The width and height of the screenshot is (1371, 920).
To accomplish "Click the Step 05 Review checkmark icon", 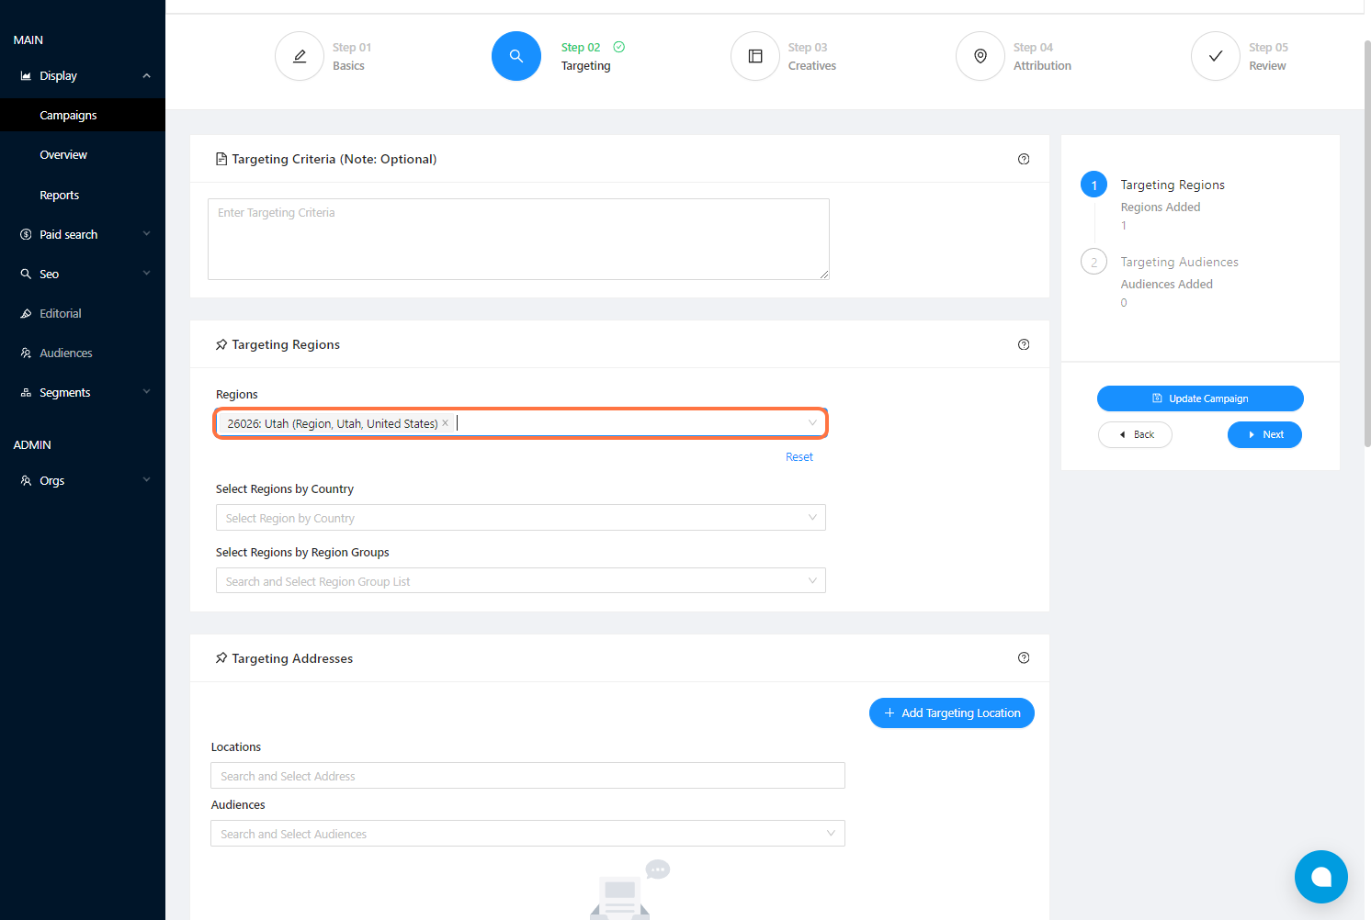I will point(1216,56).
